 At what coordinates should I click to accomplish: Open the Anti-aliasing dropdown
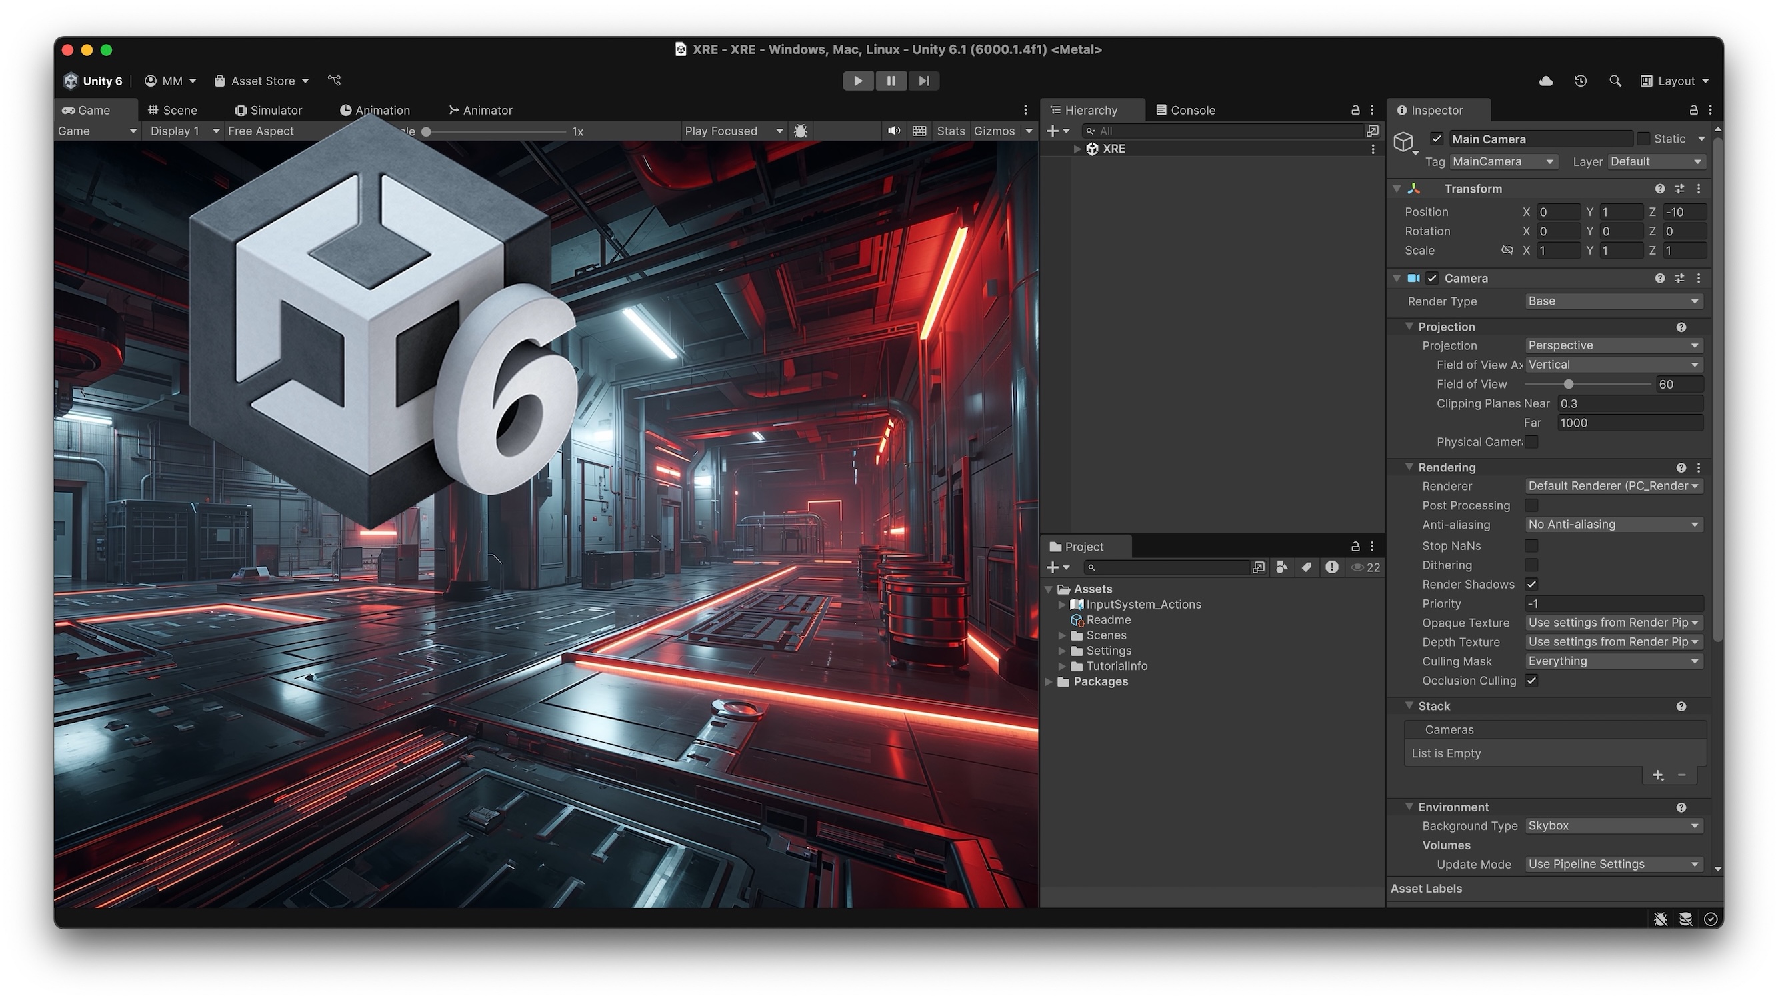(1613, 525)
